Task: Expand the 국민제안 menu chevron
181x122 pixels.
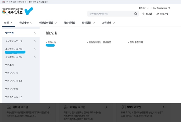Action: pos(31,23)
